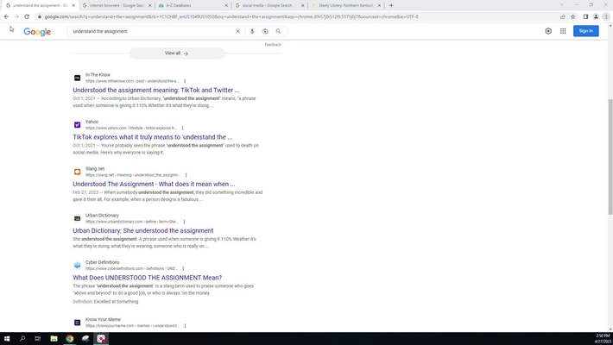Open three-dot options for Slang.net result
This screenshot has width=613, height=345.
click(x=186, y=175)
